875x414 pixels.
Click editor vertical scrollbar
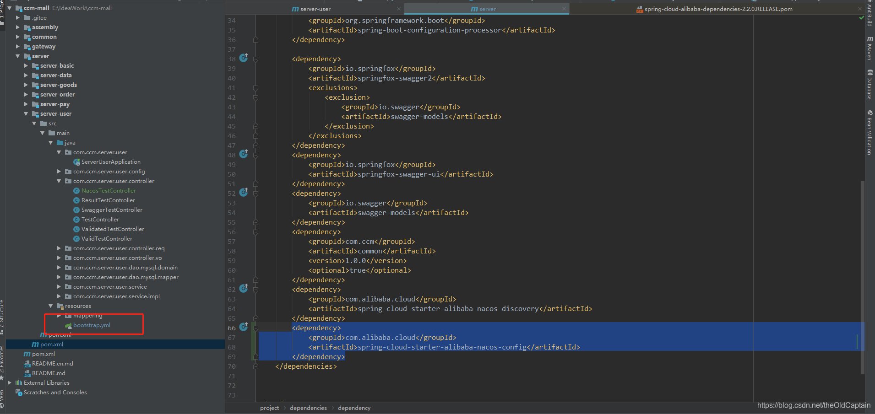[x=863, y=277]
